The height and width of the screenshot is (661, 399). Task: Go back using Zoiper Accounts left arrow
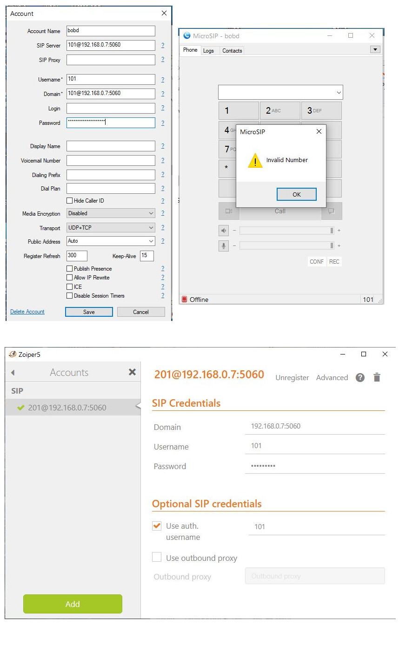coord(13,373)
